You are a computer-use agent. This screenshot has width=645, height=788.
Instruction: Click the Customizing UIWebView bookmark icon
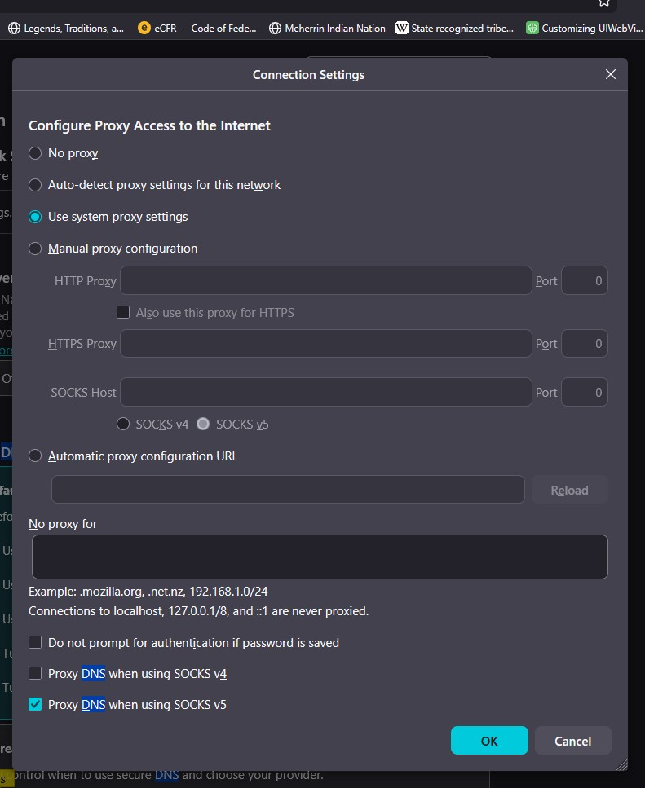click(532, 28)
